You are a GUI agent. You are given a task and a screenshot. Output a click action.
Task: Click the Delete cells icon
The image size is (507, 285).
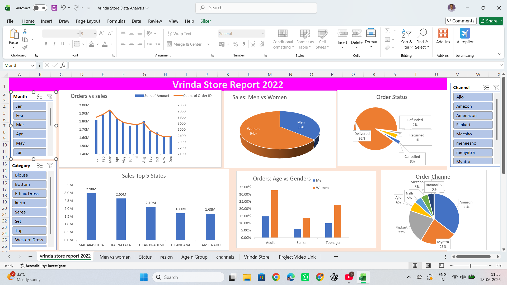click(356, 34)
